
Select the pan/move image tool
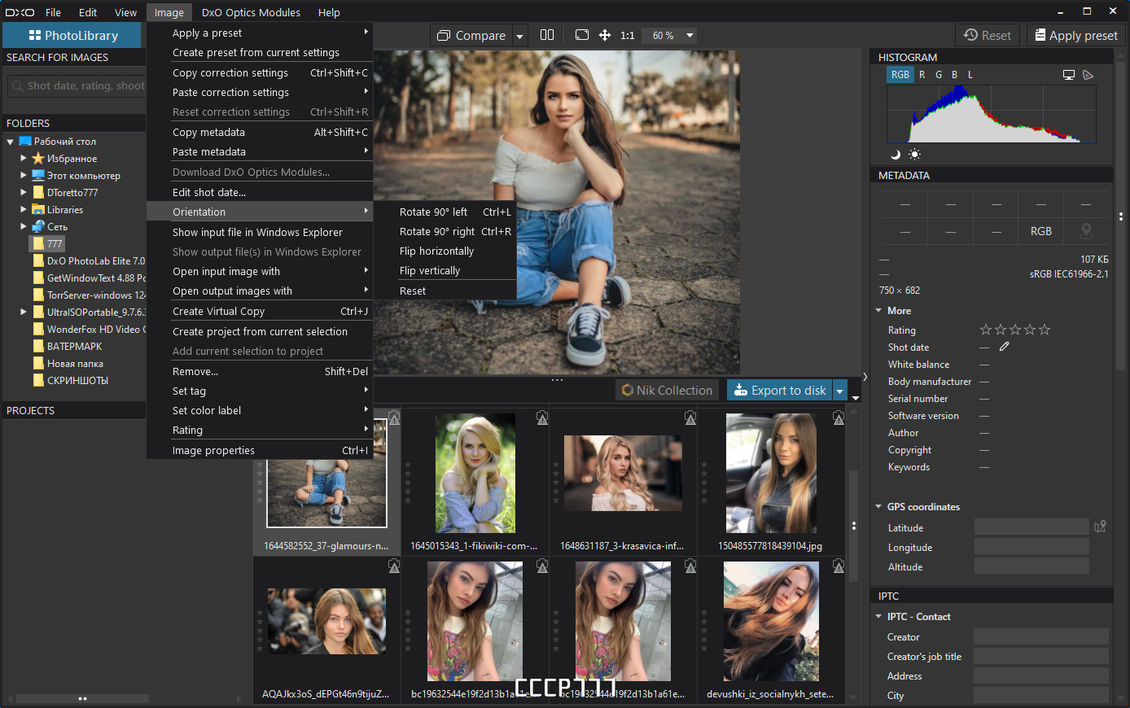(605, 35)
